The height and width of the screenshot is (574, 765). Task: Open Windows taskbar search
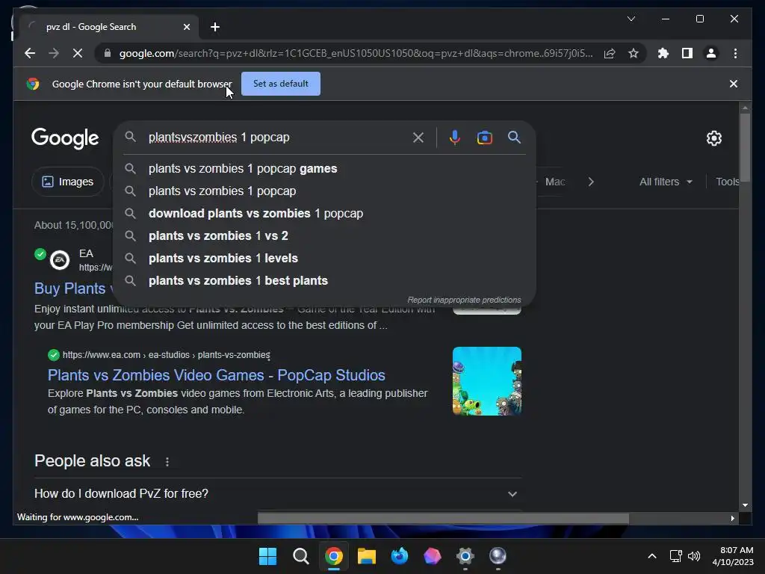300,556
